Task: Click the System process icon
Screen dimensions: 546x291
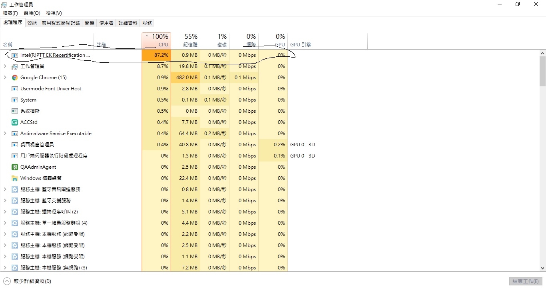Action: [15, 100]
